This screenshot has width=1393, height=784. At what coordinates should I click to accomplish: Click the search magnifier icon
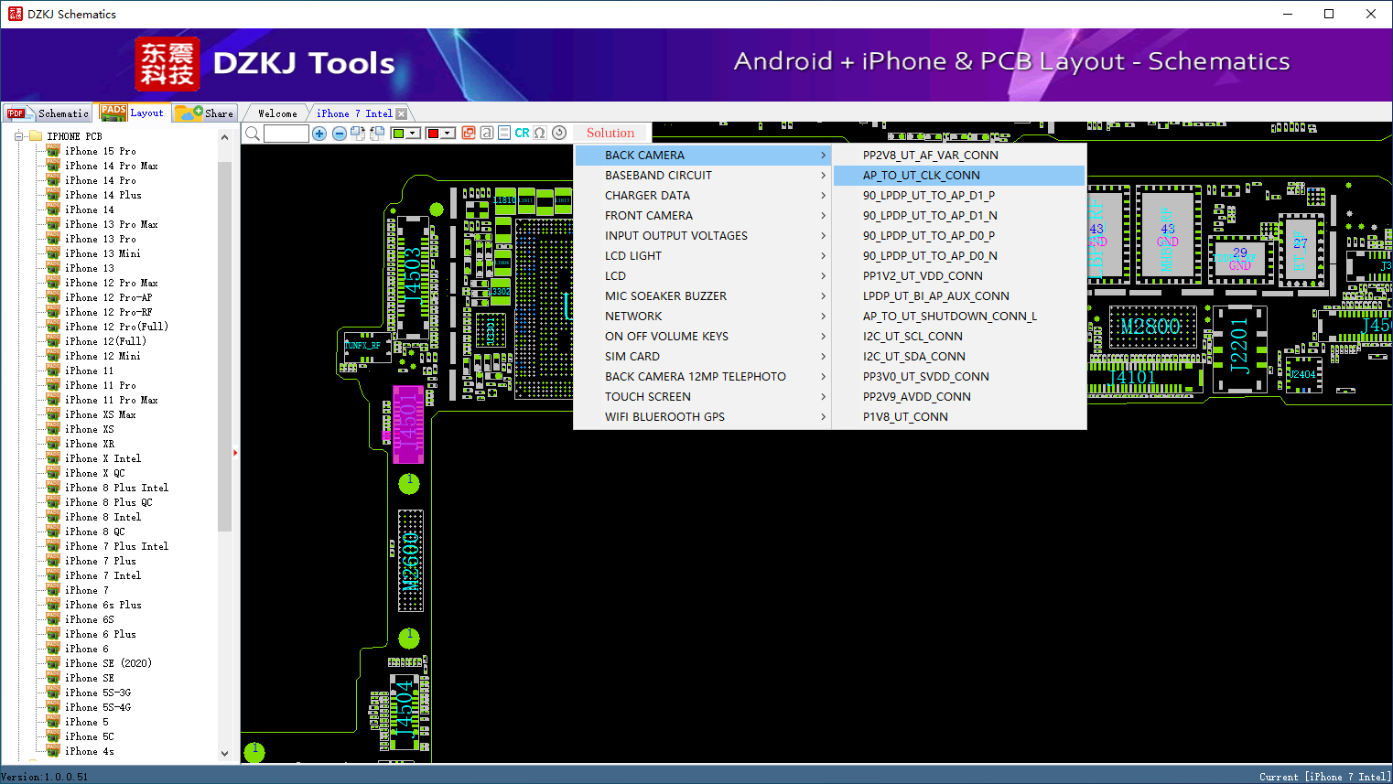point(253,134)
